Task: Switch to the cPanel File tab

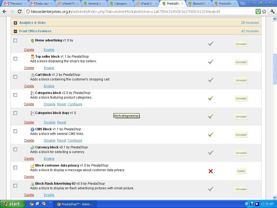Action: 68,3
